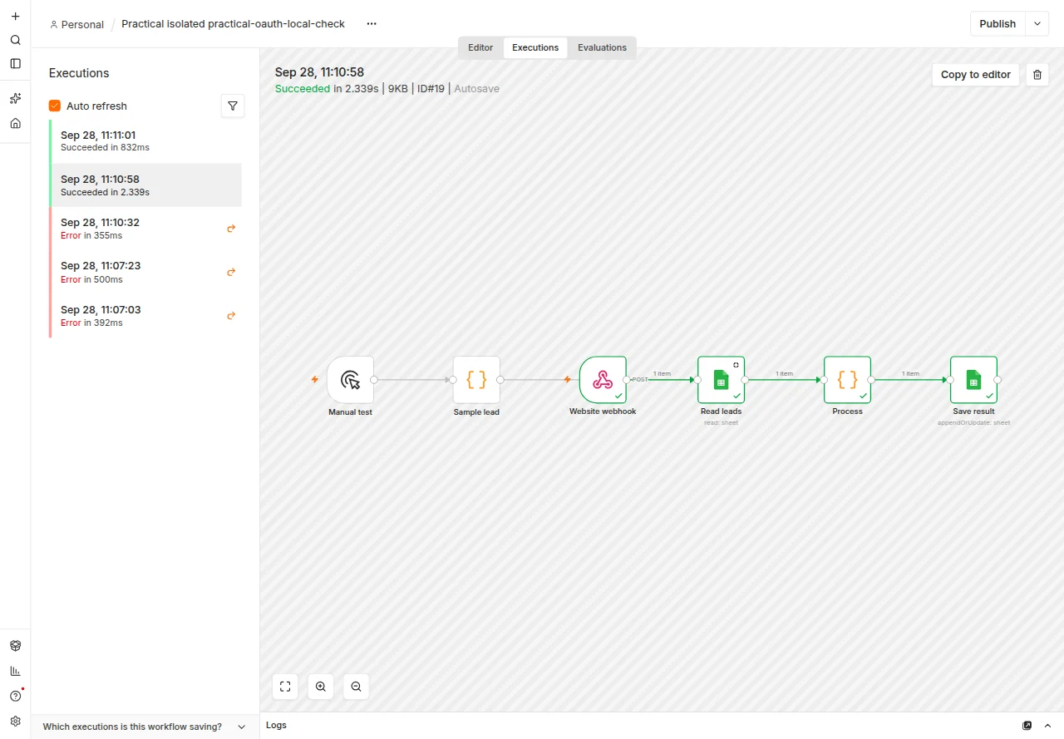Open the templates cube icon
1064x739 pixels.
click(x=15, y=646)
